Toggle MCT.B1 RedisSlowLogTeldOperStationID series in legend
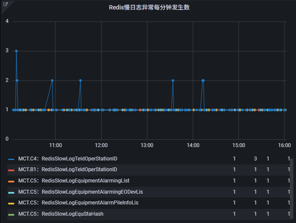 (x=67, y=170)
